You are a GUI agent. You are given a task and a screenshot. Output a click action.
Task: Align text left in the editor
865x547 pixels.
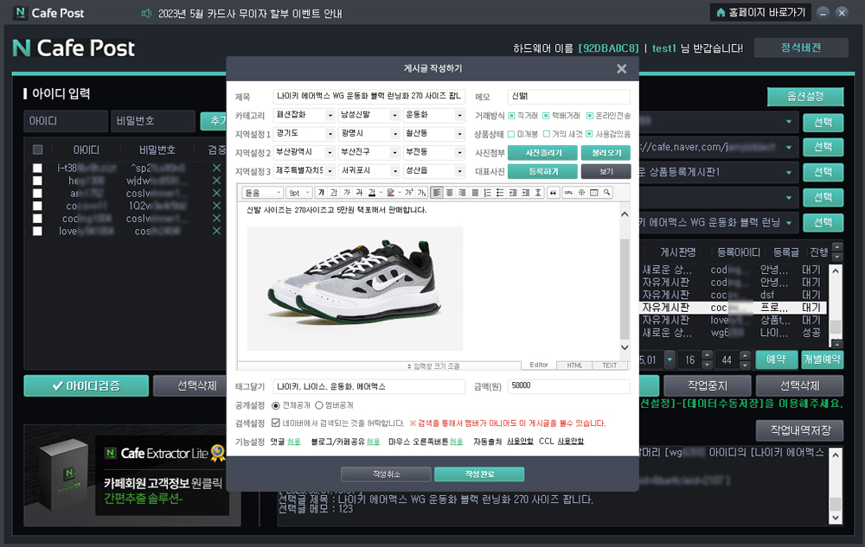[x=437, y=192]
